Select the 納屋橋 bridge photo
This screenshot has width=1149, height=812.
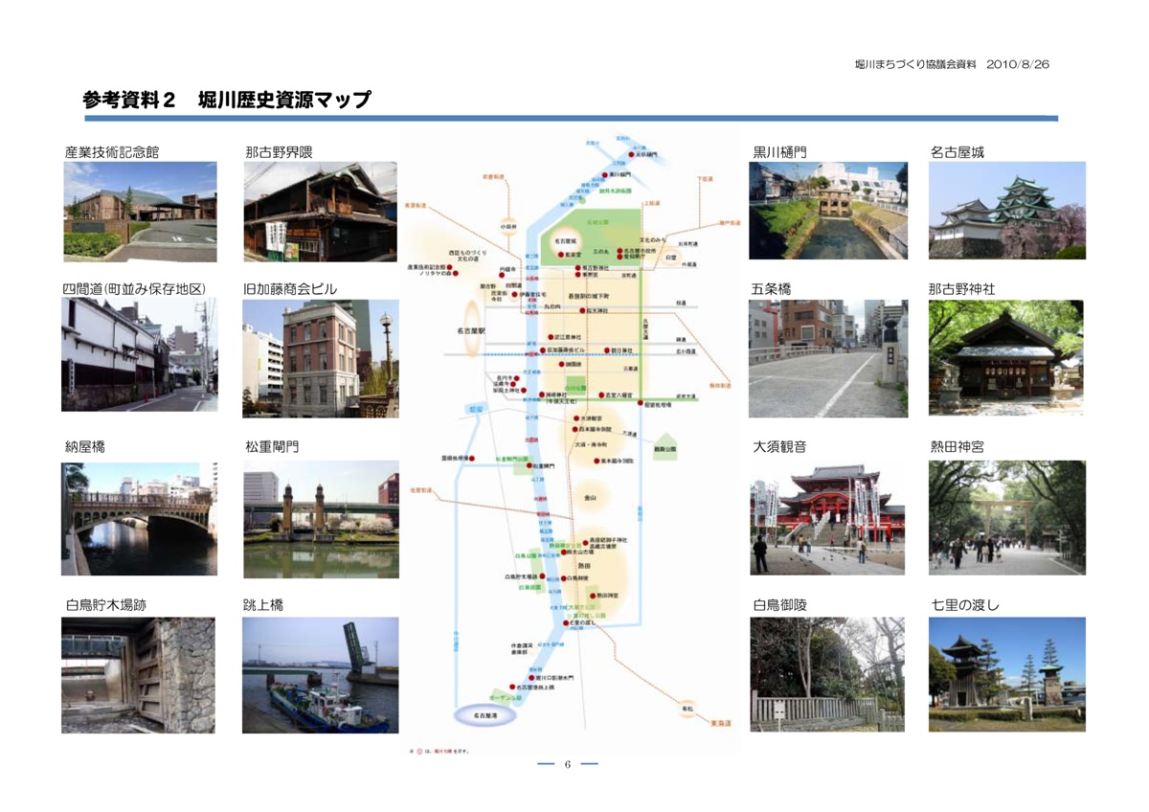tap(139, 518)
